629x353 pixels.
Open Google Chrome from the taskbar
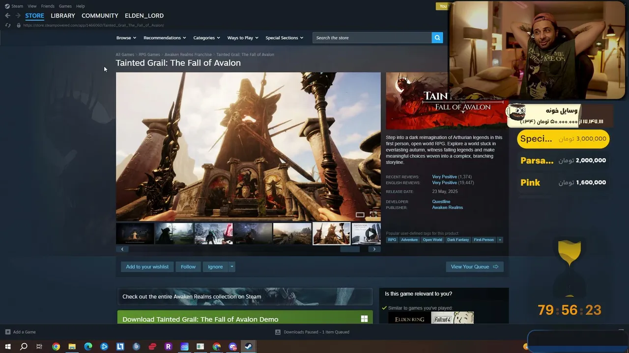56,347
